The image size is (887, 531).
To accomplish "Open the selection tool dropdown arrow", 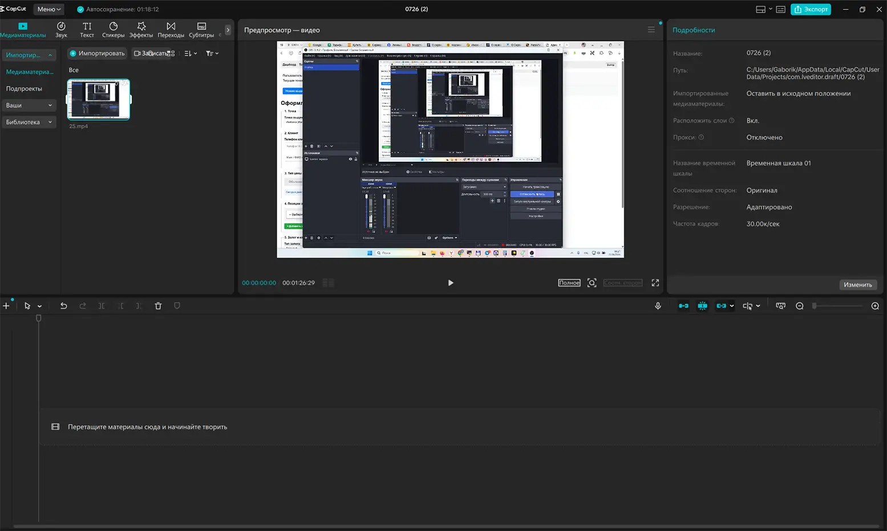I will 39,307.
